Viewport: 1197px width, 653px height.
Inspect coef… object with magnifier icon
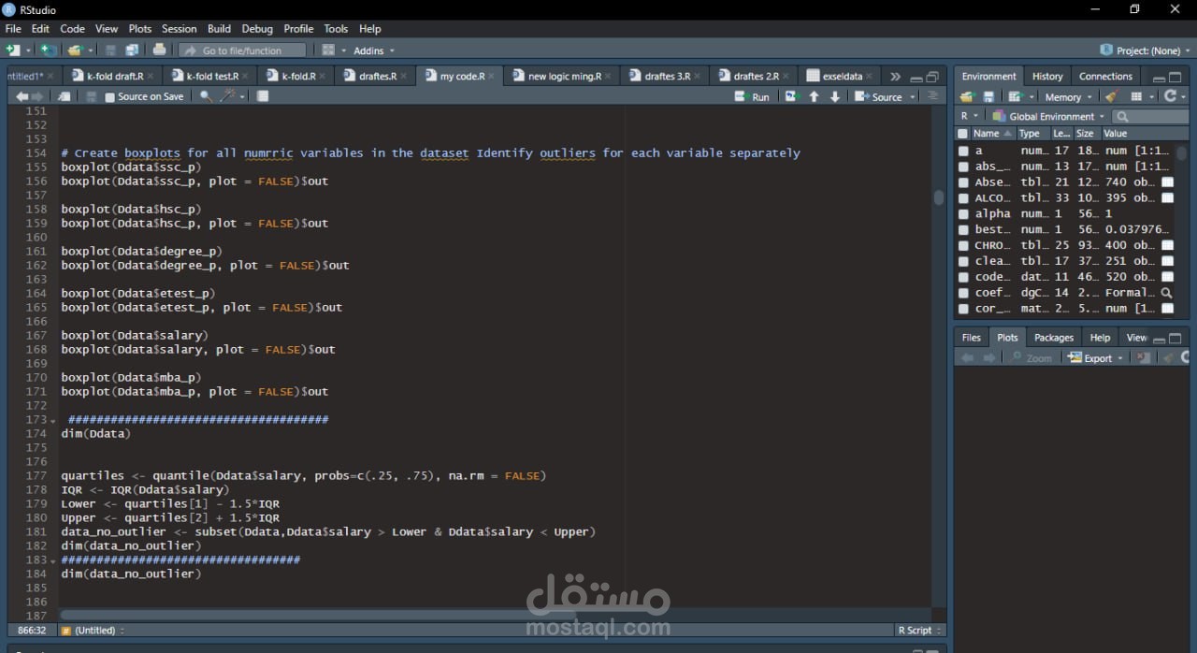(x=1166, y=293)
